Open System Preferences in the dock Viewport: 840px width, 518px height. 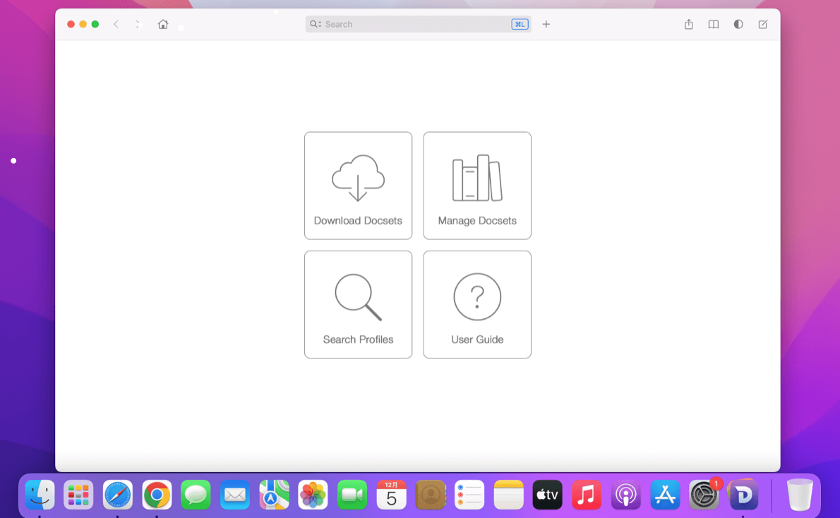click(704, 495)
